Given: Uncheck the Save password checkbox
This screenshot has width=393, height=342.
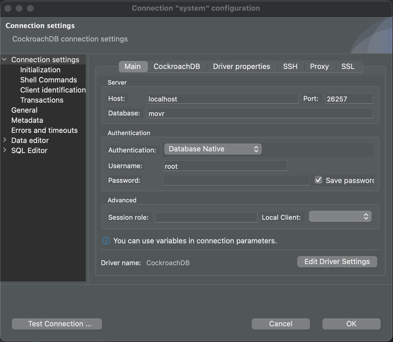Looking at the screenshot, I should click(x=318, y=180).
